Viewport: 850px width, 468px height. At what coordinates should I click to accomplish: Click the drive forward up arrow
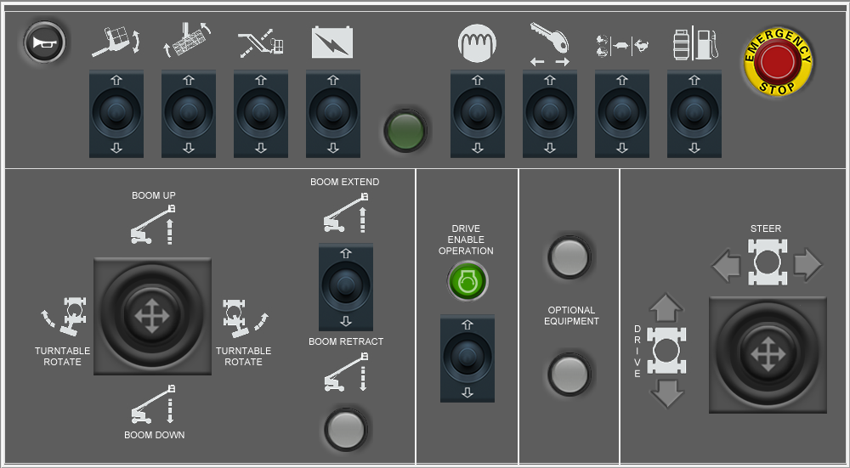[666, 307]
